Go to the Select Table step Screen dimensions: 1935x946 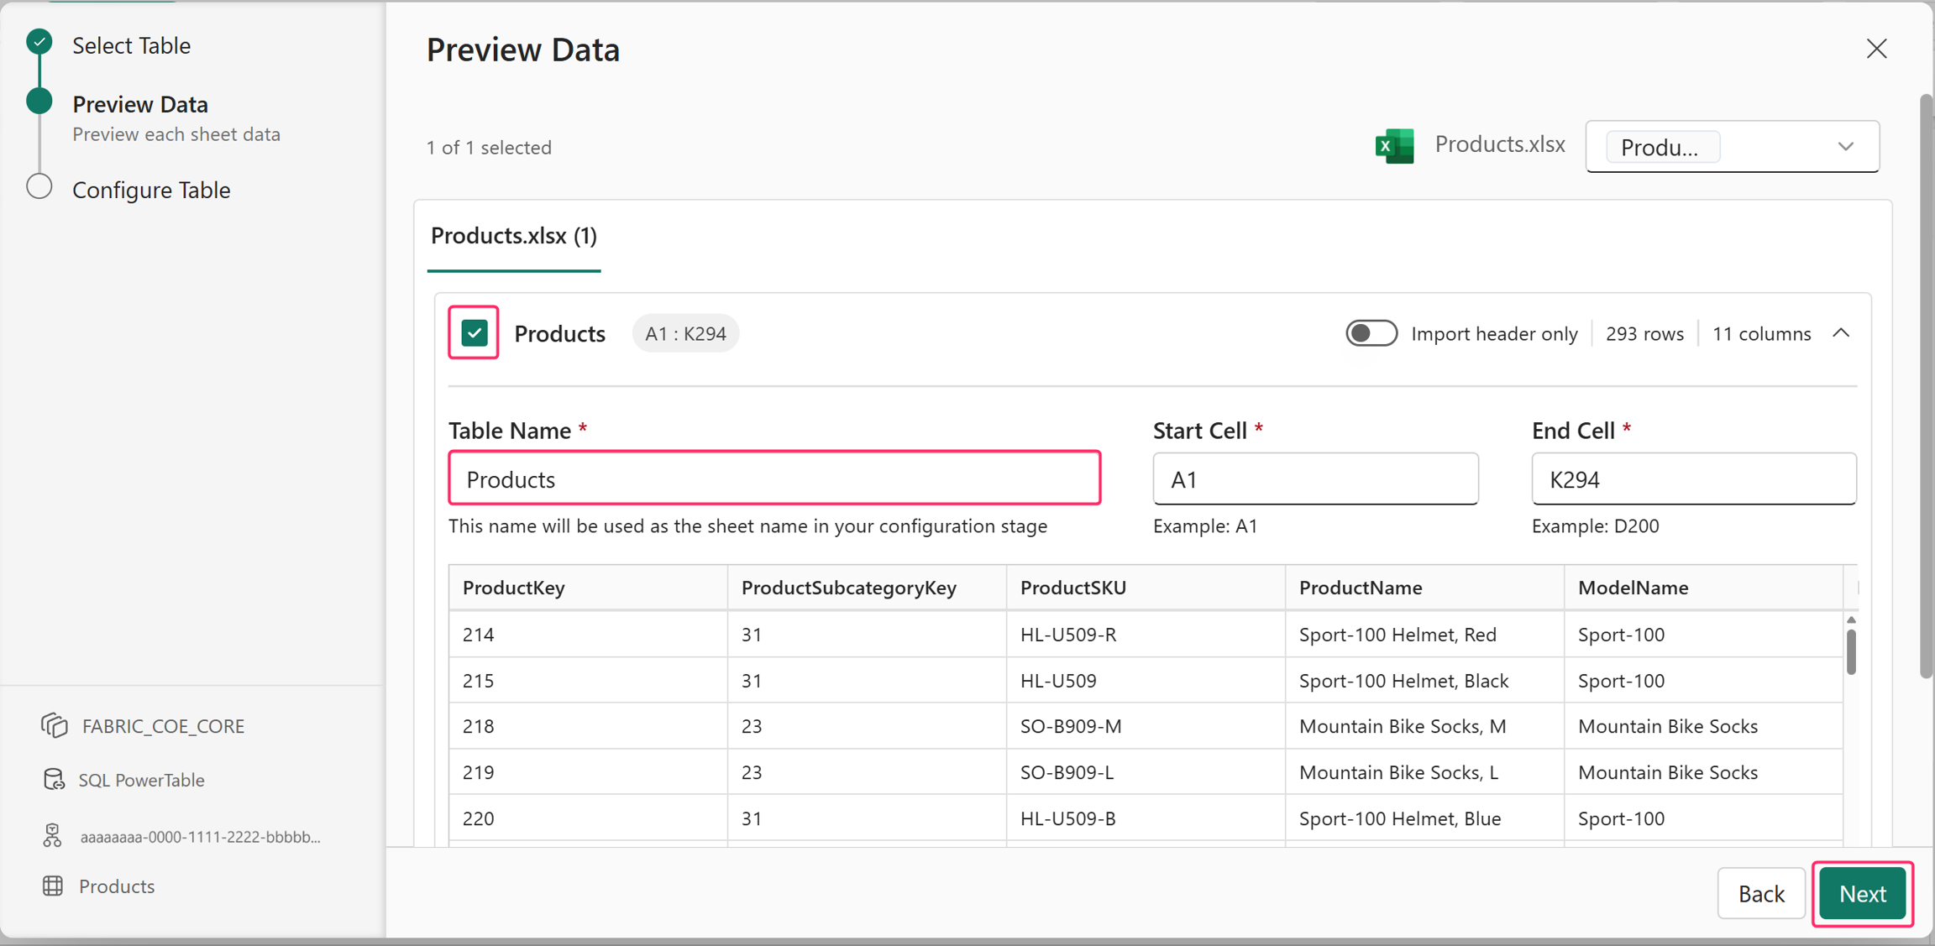[x=131, y=45]
